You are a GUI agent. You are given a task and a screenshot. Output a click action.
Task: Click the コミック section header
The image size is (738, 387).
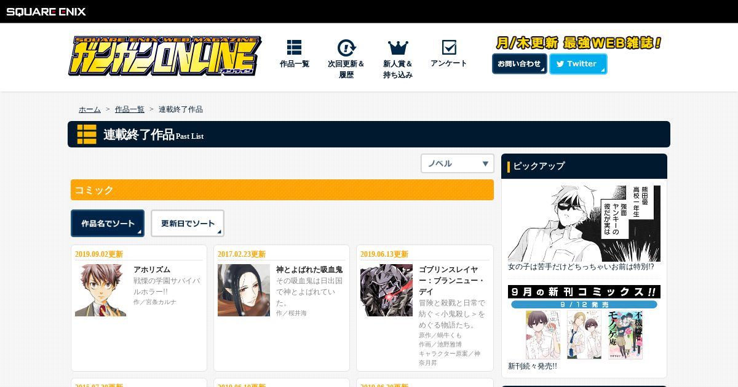(x=282, y=190)
